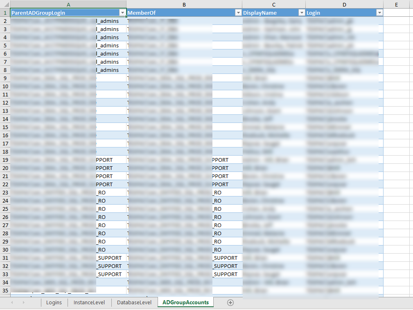Image resolution: width=413 pixels, height=310 pixels.
Task: Open the InstanceLevel sheet tab
Action: [89, 302]
